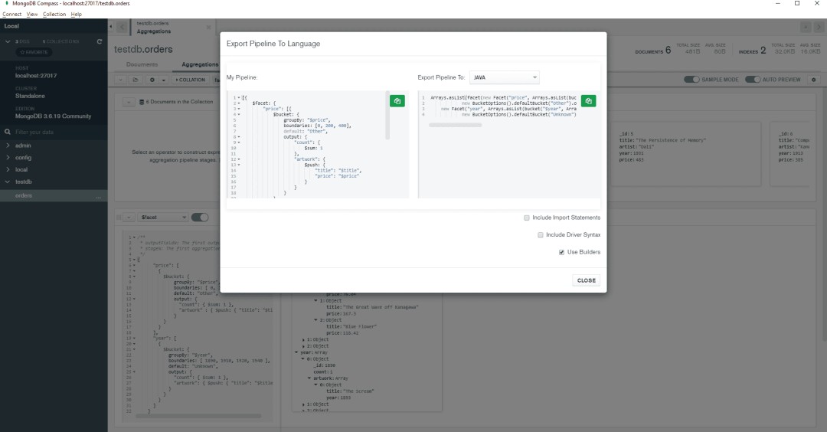The image size is (827, 432).
Task: Expand the admin database in sidebar
Action: pos(8,145)
